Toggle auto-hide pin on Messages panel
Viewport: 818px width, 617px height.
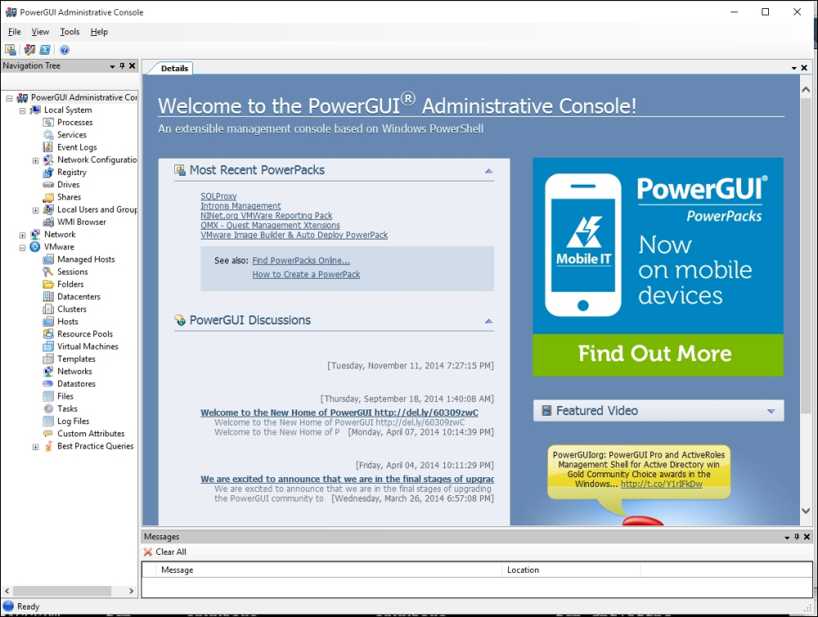coord(797,537)
